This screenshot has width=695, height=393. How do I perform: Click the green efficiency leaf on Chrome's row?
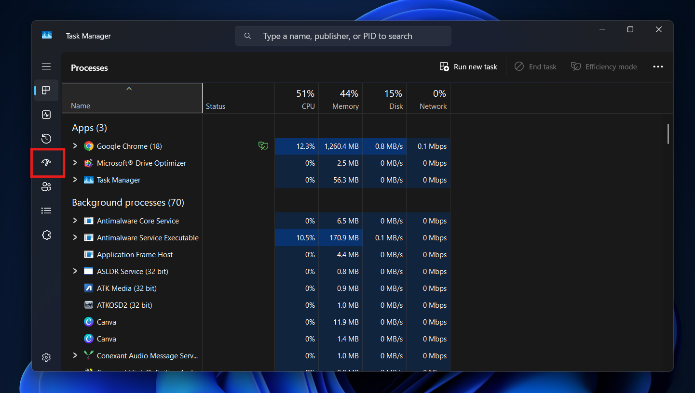(x=263, y=145)
